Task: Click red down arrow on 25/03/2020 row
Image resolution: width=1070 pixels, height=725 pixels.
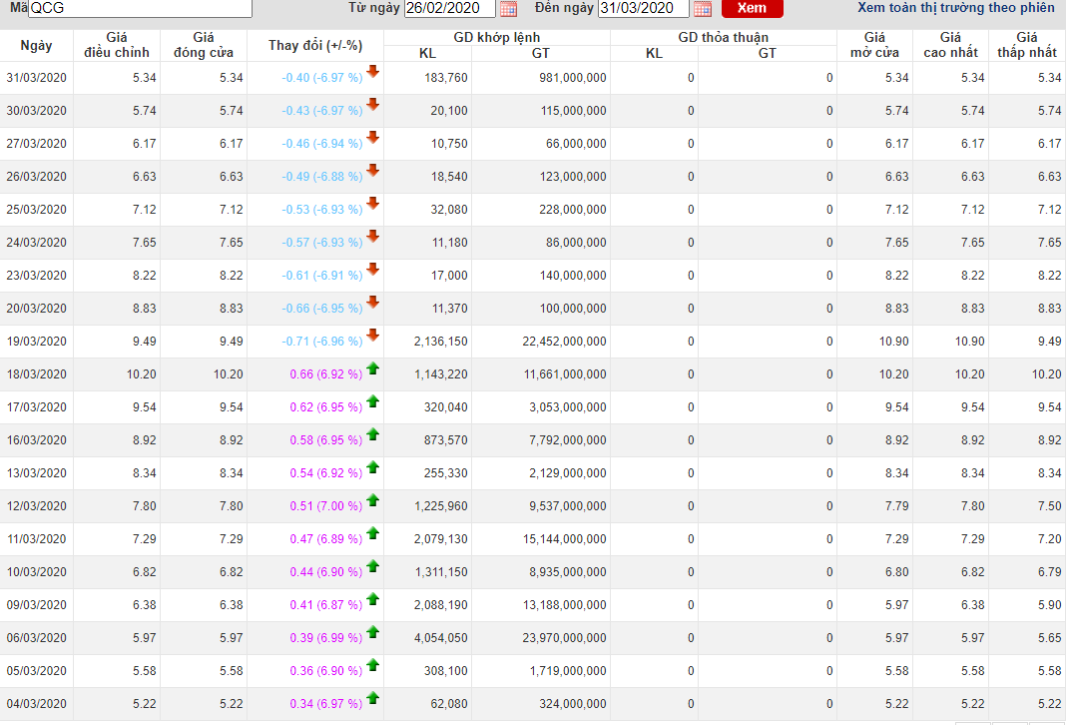Action: (x=372, y=203)
